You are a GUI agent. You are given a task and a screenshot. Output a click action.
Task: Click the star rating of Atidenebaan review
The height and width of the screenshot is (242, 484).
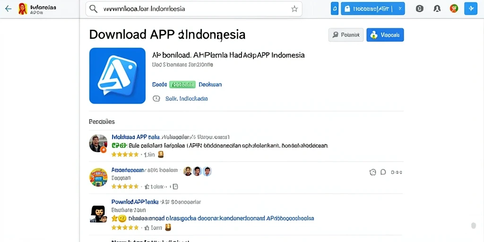(x=125, y=186)
